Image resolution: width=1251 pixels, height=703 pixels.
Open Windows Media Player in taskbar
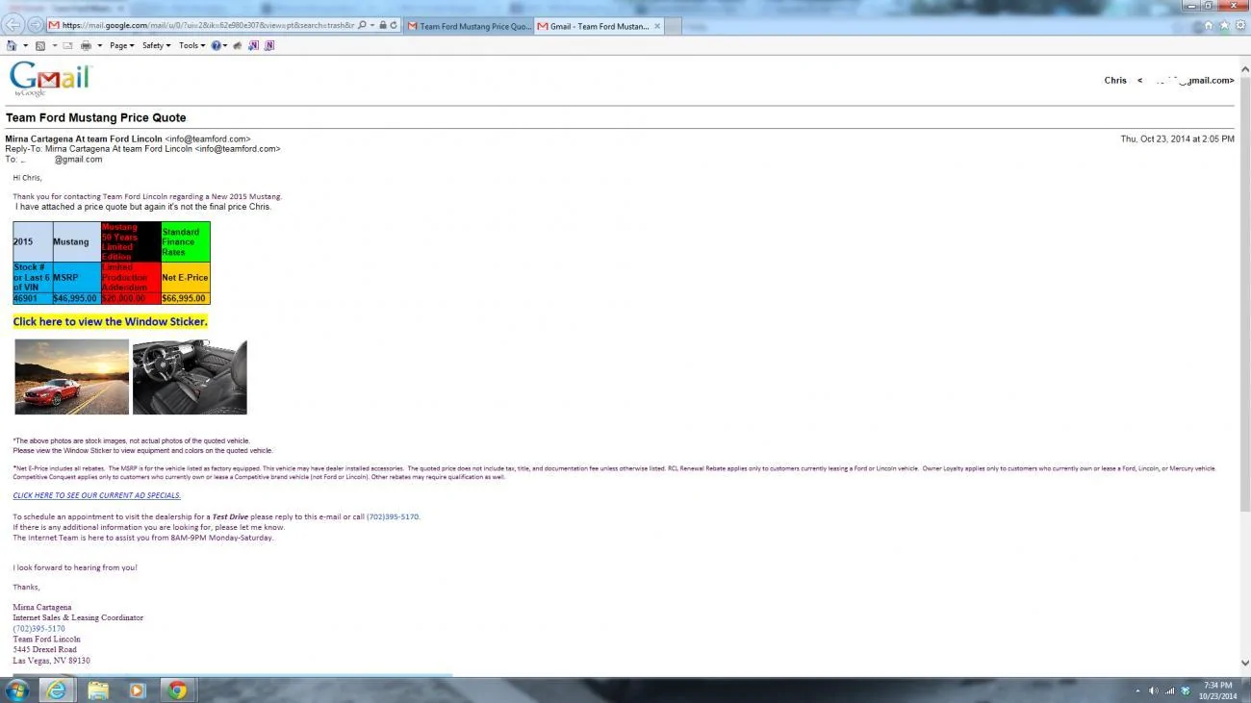[137, 690]
